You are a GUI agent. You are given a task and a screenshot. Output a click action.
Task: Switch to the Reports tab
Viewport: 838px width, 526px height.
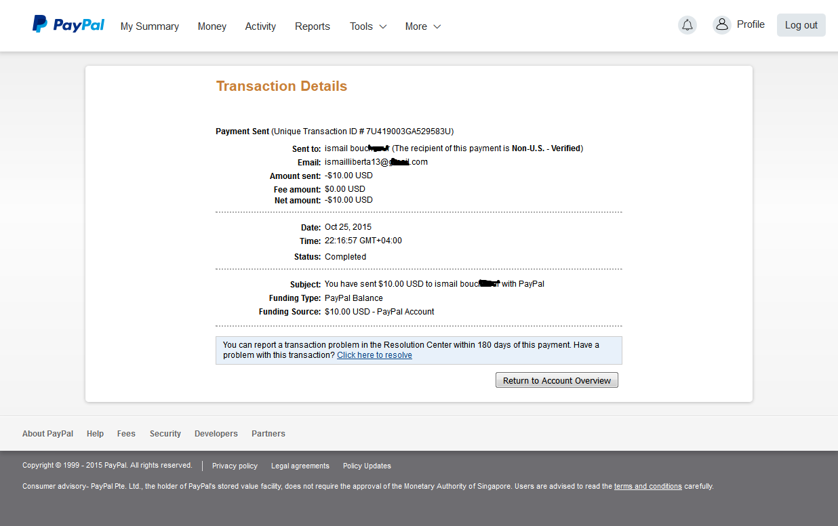click(x=313, y=26)
